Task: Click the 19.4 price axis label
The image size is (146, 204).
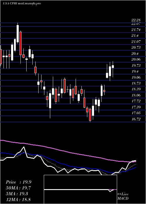Action: (135, 71)
